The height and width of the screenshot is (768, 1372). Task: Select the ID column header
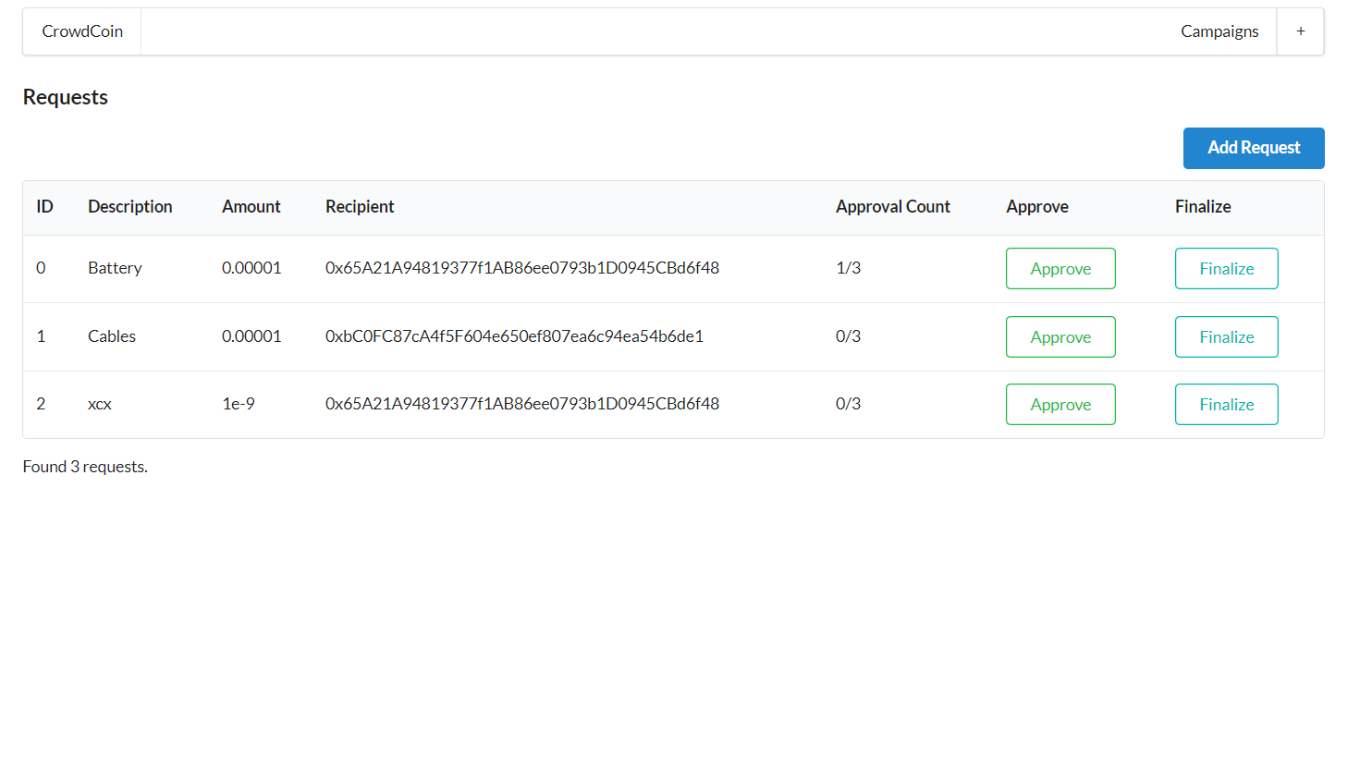44,207
